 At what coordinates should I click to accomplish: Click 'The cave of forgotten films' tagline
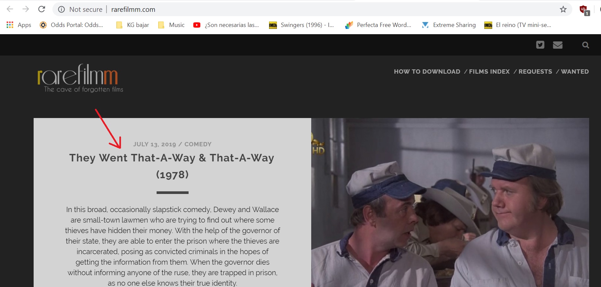coord(84,89)
